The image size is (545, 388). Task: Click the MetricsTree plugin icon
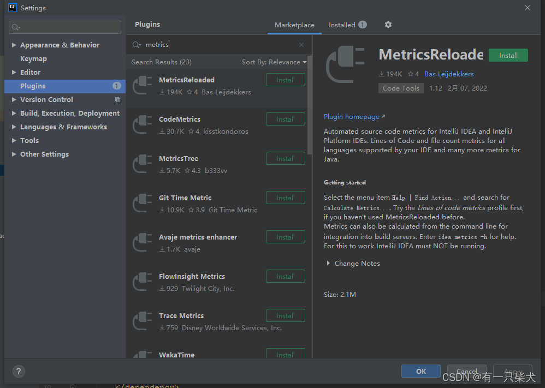click(x=143, y=164)
